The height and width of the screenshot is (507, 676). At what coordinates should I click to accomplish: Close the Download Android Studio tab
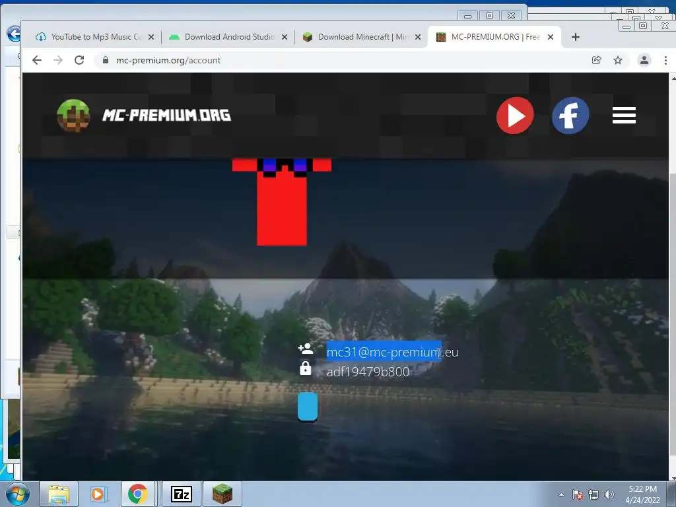pyautogui.click(x=285, y=37)
